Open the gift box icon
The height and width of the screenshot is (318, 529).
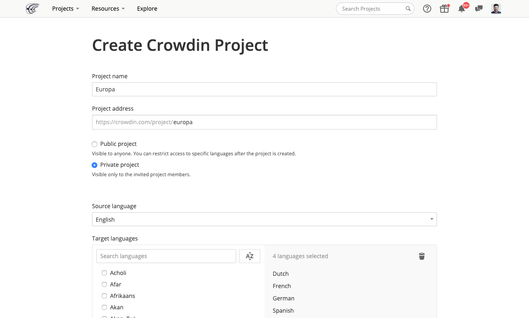click(x=444, y=9)
